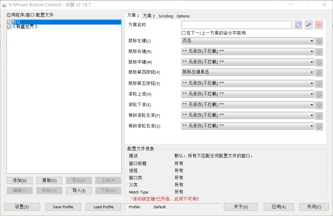Image resolution: width=333 pixels, height=216 pixels.
Task: Switch to the 方案 1 tab
Action: (x=133, y=15)
